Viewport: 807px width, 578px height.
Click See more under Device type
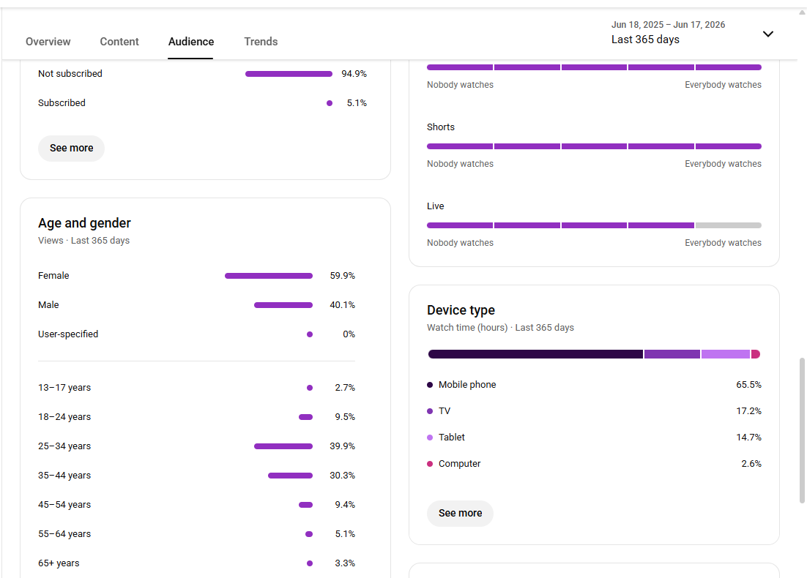[460, 513]
